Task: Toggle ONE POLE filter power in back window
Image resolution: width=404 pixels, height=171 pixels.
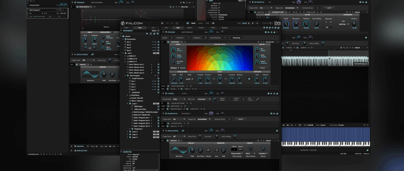Action: pos(255,12)
